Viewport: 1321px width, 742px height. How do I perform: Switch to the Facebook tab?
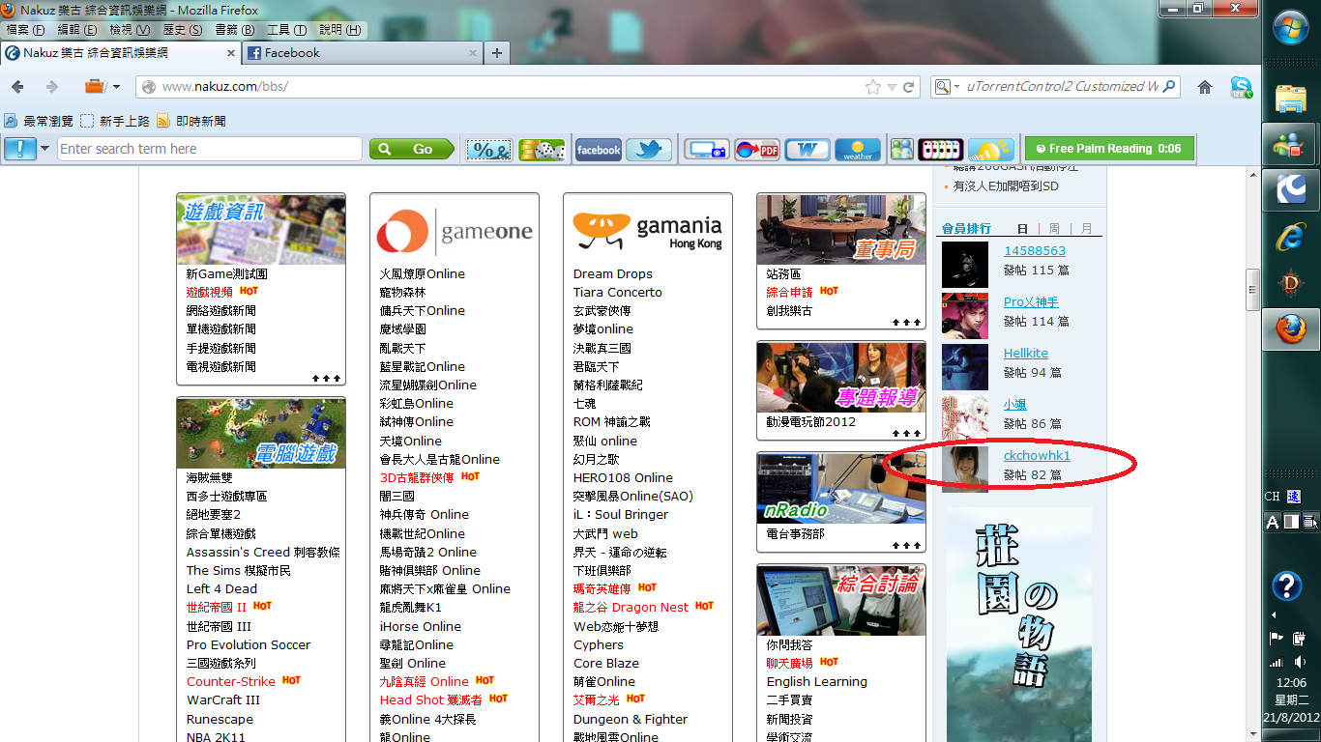coord(362,53)
